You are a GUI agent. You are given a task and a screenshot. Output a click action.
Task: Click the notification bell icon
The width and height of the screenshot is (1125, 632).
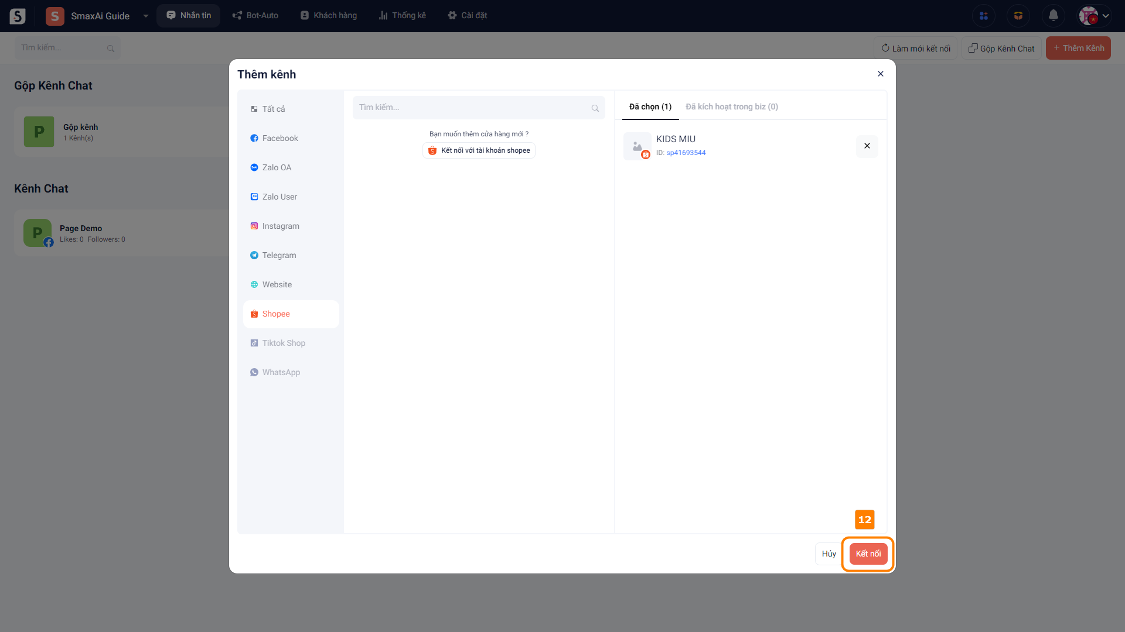(1053, 16)
